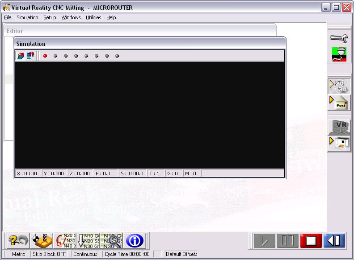Toggle the 2D/3D simulation panel button
Viewport: 354px width, 260px height.
338,86
